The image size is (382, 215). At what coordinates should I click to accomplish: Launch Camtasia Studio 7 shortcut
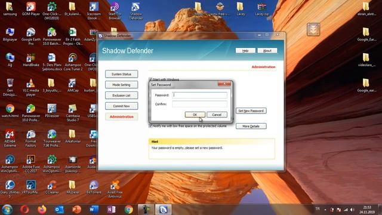pos(73,113)
